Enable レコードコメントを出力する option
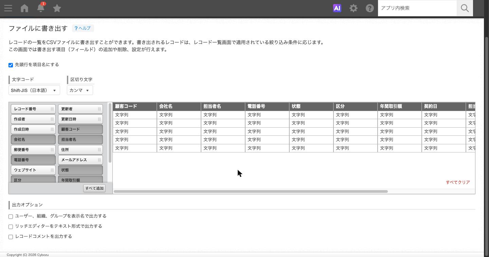 (11, 237)
